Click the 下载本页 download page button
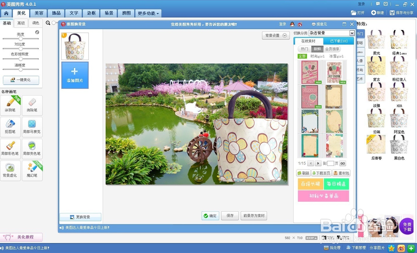 pos(322,173)
